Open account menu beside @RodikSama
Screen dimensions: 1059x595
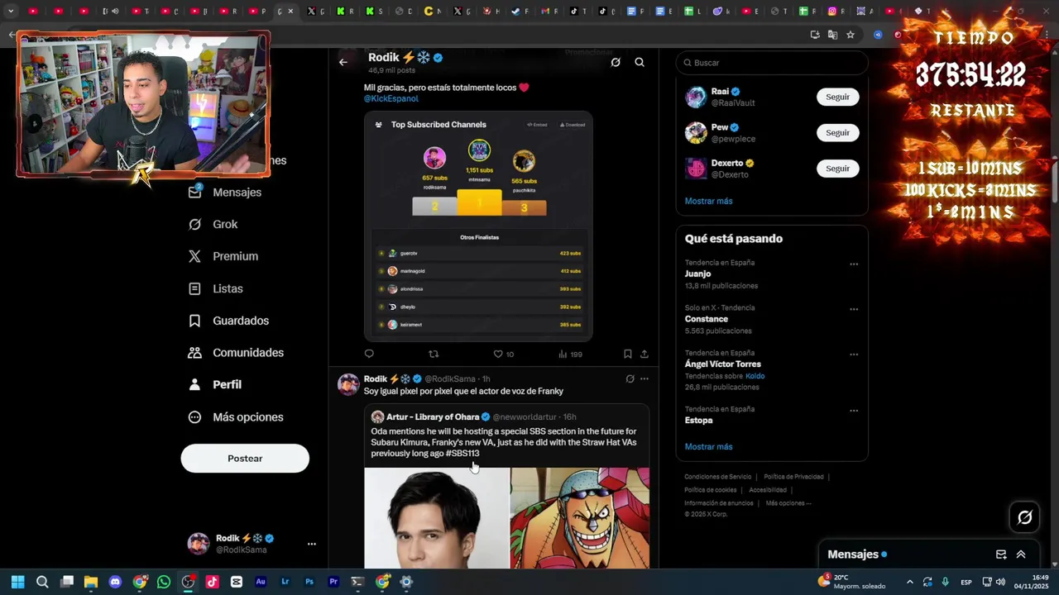[x=312, y=544]
